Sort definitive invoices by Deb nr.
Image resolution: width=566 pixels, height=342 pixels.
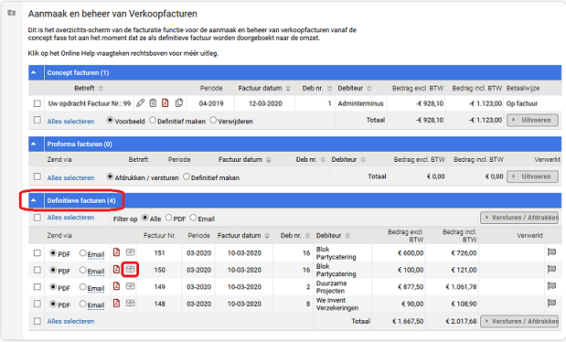click(x=307, y=236)
